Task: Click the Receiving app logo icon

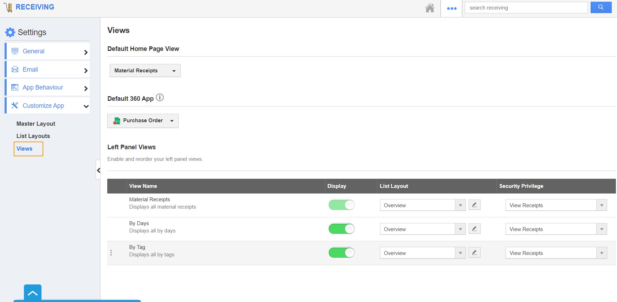Action: pos(8,7)
